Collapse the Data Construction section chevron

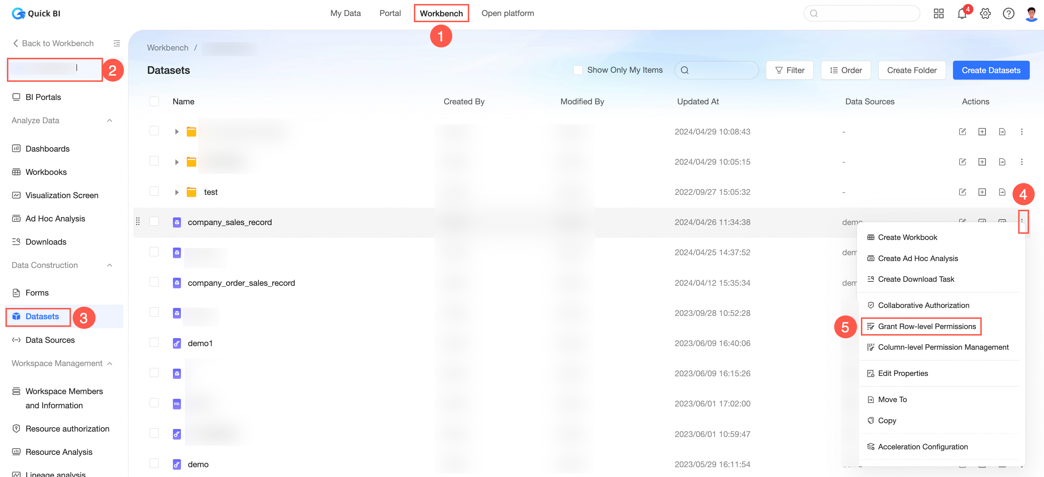[x=110, y=265]
